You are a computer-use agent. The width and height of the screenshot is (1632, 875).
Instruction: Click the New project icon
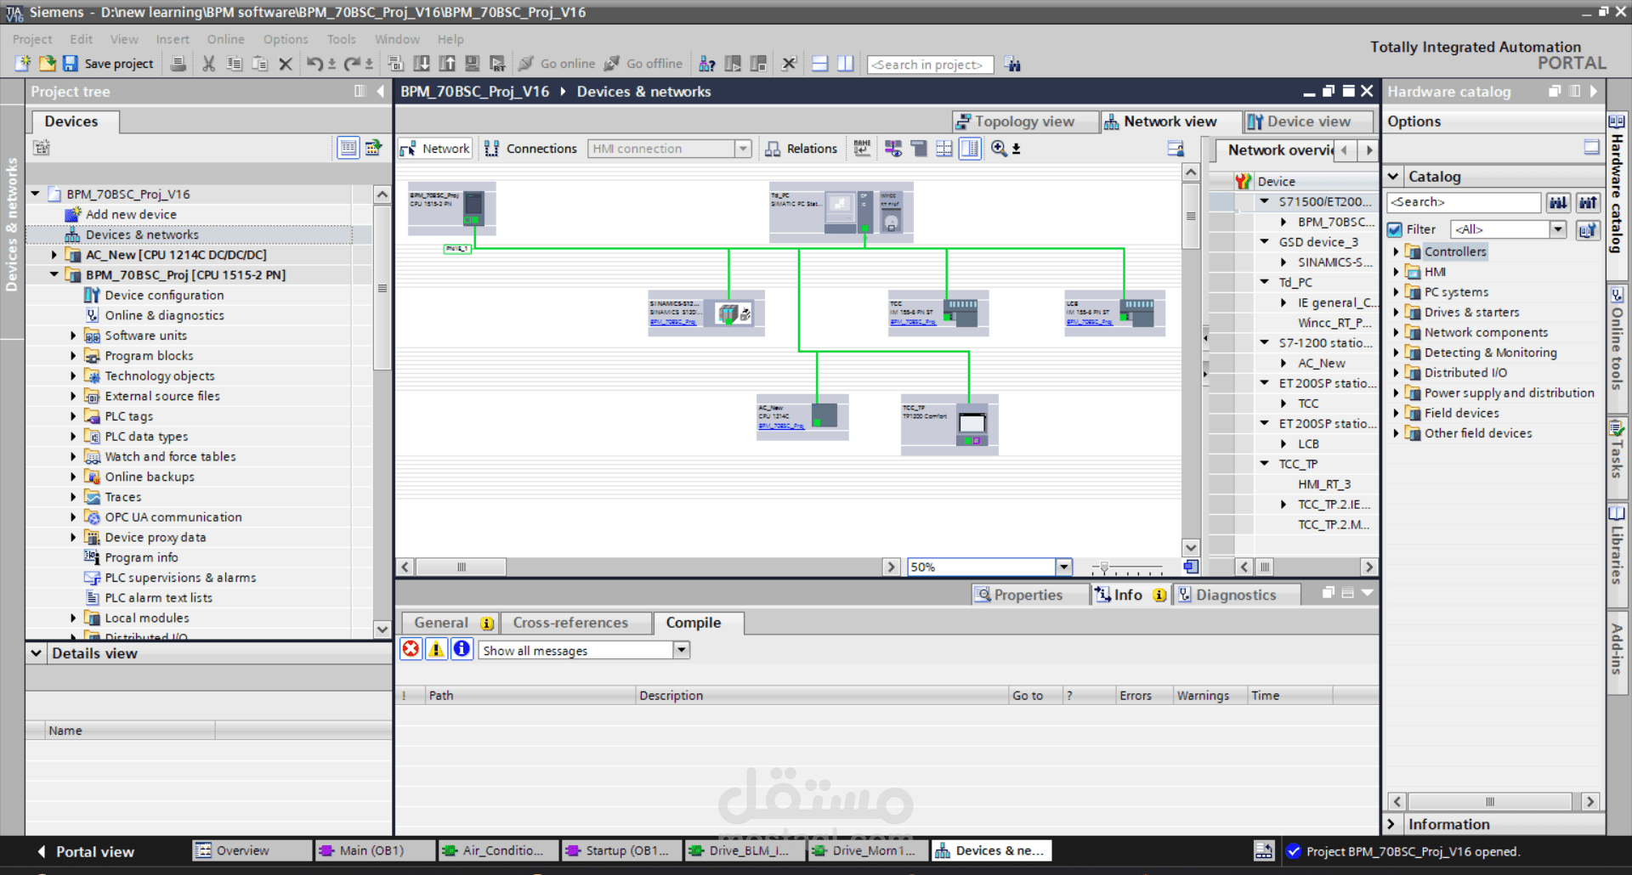(23, 64)
